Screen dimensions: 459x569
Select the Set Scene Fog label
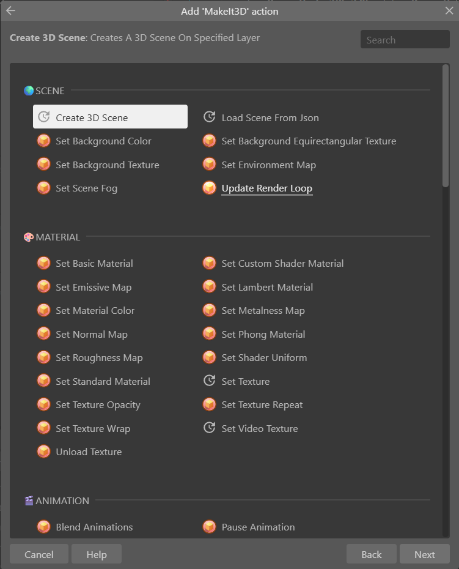(86, 188)
